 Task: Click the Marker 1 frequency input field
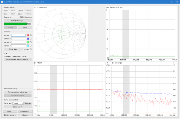coord(19,35)
